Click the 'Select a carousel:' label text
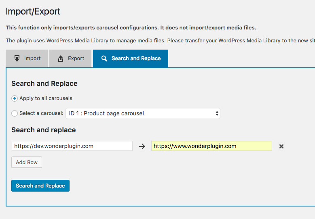This screenshot has height=219, width=315. (x=41, y=113)
